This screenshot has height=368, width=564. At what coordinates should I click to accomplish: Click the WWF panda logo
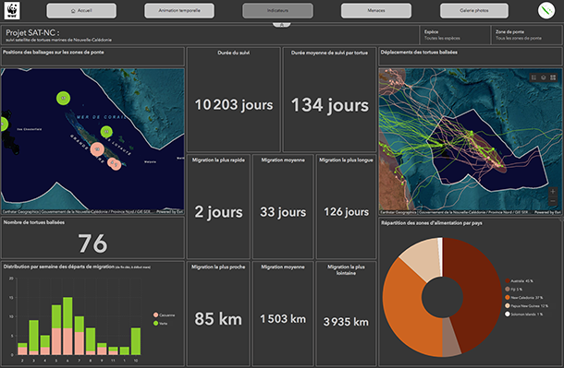(x=12, y=10)
